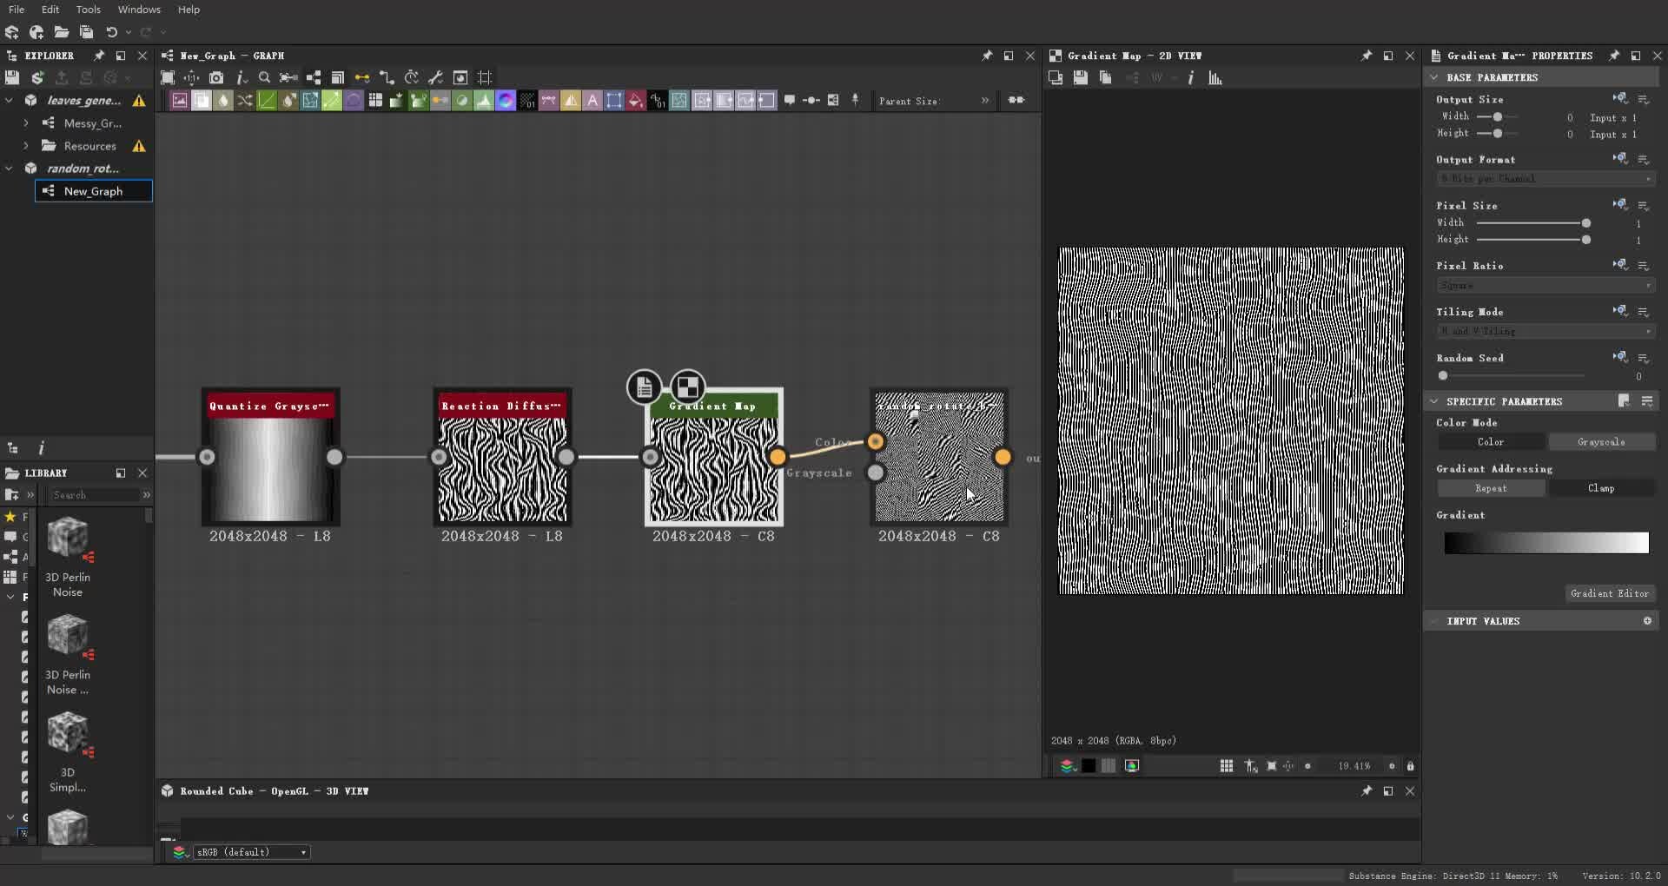Expand the Resources folder in Explorer
1668x886 pixels.
(25, 146)
